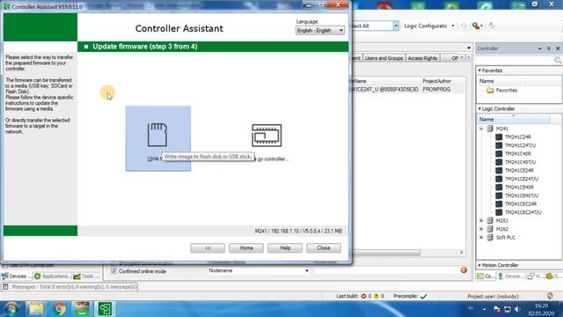Expand the M262 tree node
The width and height of the screenshot is (563, 317).
coord(481,229)
